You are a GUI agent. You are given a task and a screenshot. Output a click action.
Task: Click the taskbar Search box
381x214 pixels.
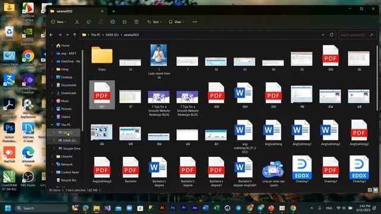[42, 208]
